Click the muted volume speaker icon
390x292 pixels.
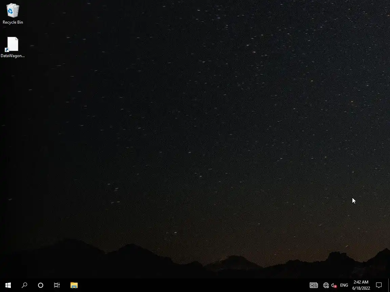334,285
